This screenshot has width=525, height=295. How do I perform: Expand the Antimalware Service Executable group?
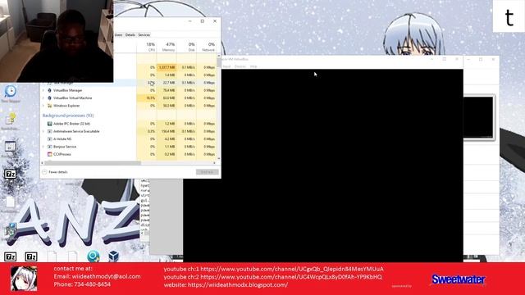43,131
